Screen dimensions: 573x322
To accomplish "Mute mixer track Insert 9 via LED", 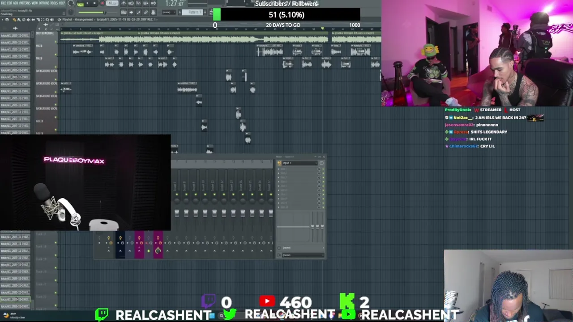I will coord(196,195).
